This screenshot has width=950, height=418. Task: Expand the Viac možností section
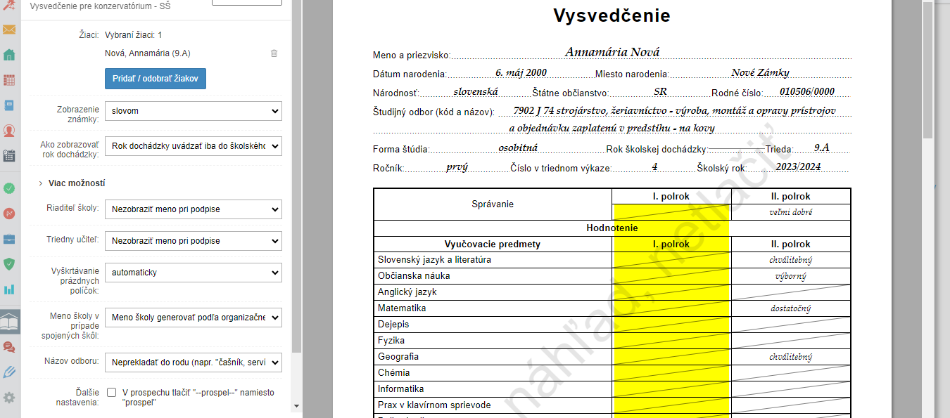[72, 183]
